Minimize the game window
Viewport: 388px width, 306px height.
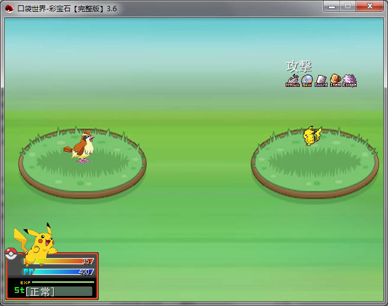332,6
